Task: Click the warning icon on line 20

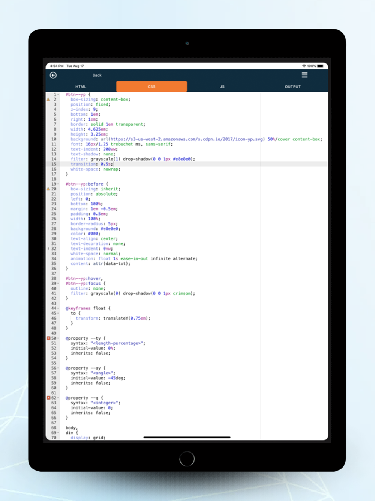Action: (x=48, y=189)
